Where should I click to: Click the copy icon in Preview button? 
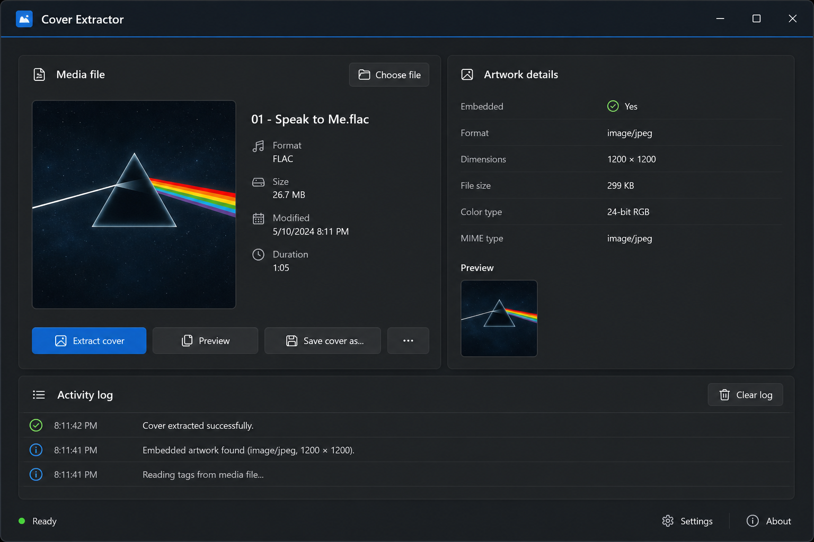[187, 341]
